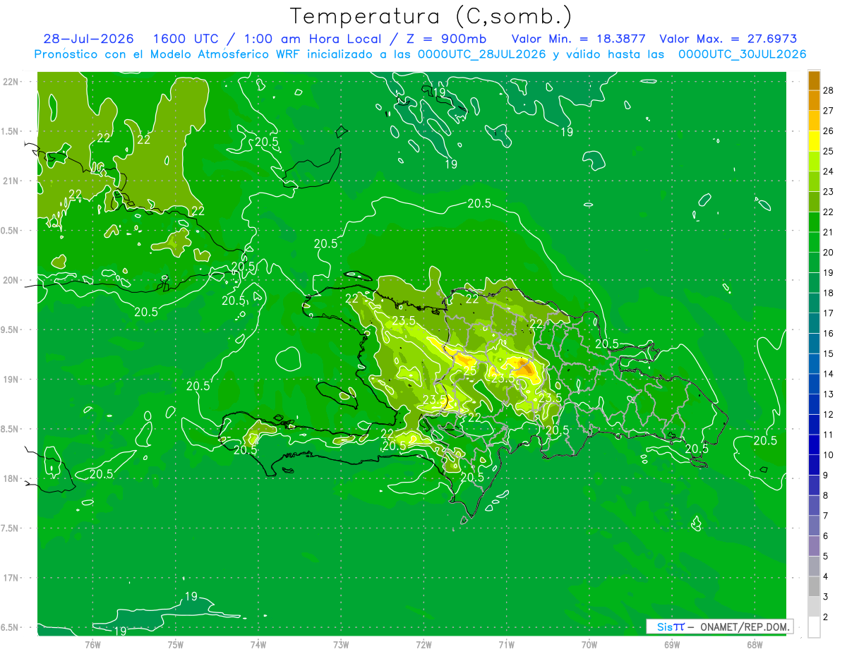Click the colorbar tick label '21'
Image resolution: width=847 pixels, height=654 pixels.
[829, 232]
